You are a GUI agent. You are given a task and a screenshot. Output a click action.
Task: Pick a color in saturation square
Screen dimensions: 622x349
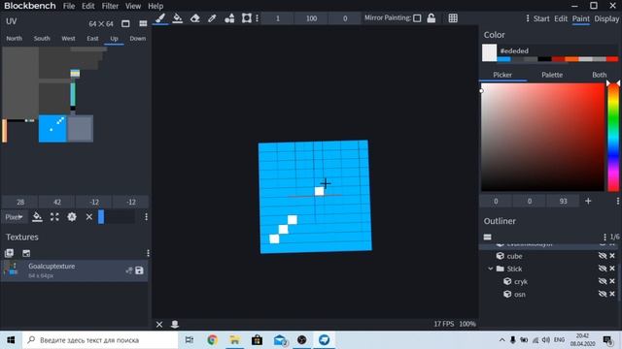pyautogui.click(x=542, y=138)
